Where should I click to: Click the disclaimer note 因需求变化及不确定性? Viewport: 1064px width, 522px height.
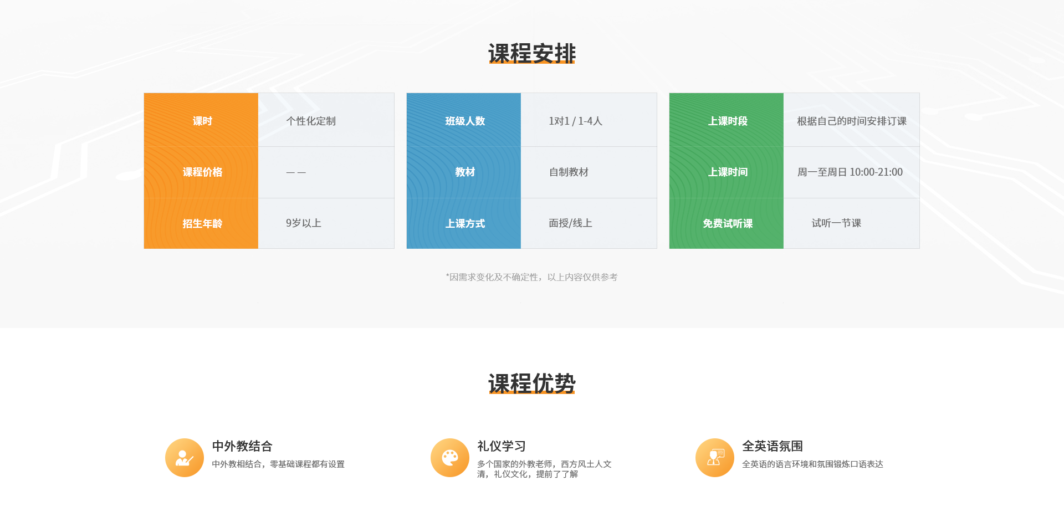(x=532, y=277)
